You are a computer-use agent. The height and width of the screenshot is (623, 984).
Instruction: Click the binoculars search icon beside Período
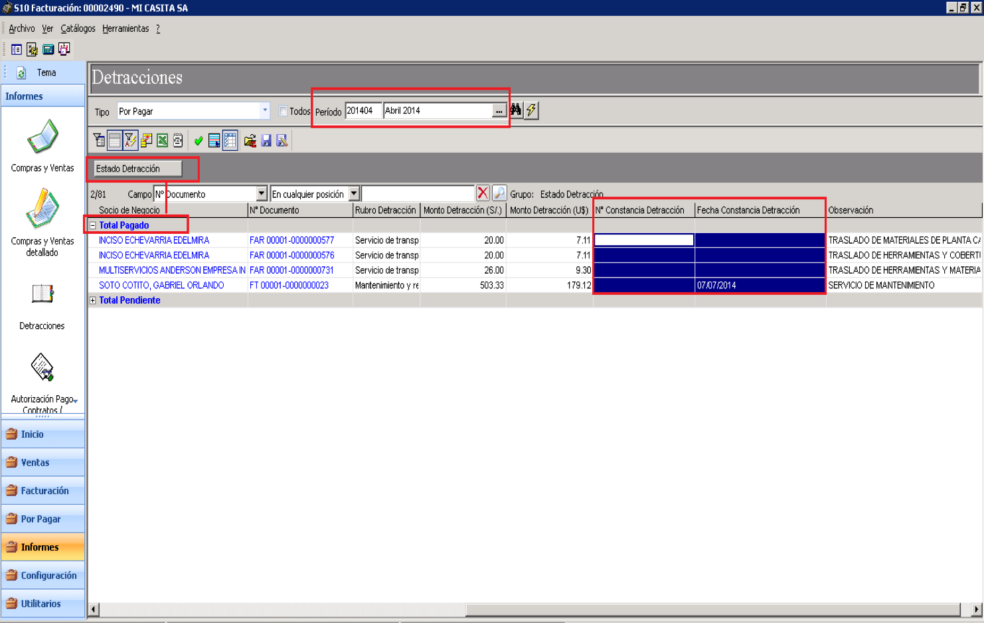516,110
